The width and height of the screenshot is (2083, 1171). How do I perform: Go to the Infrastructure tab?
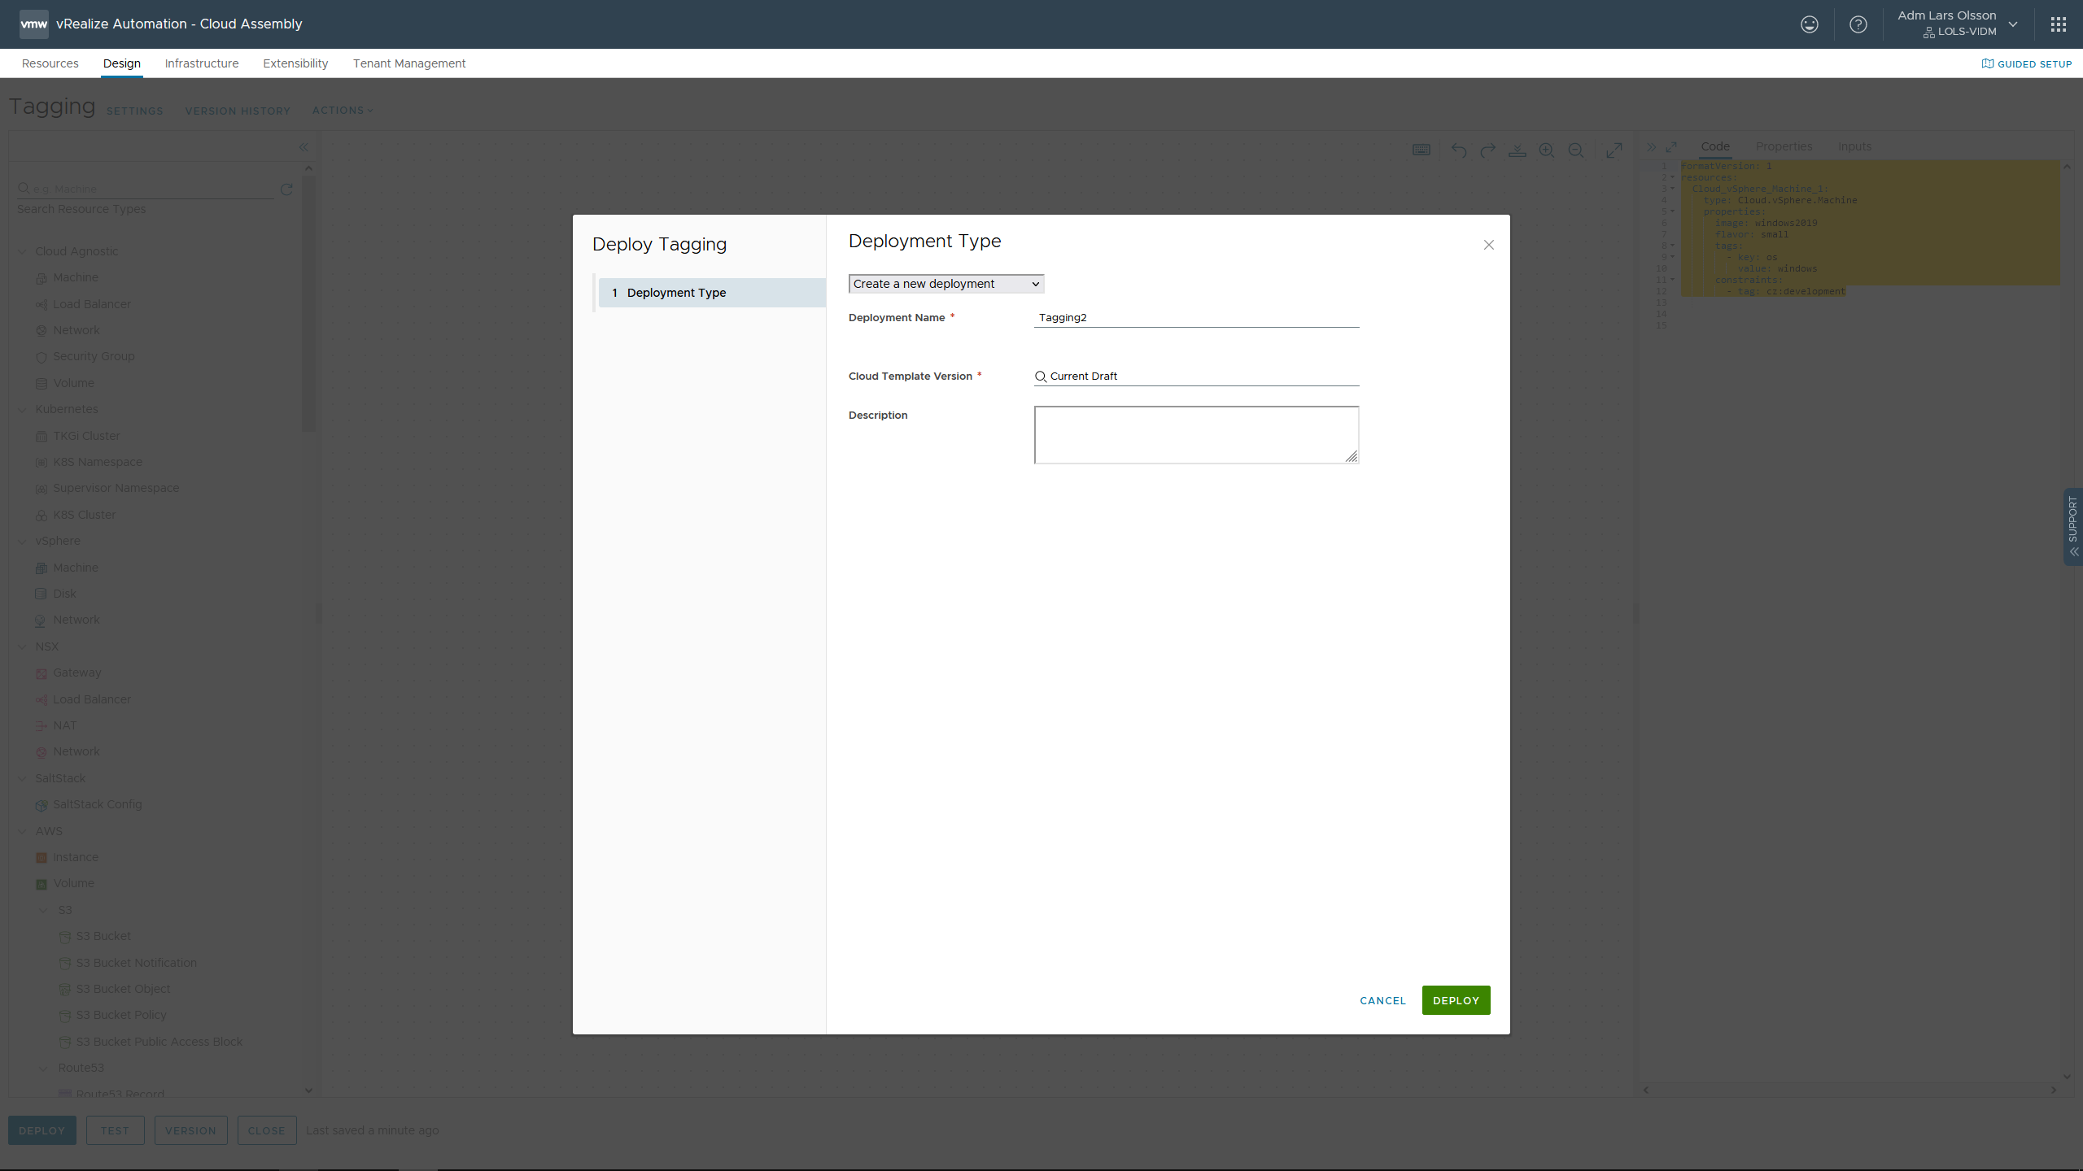pyautogui.click(x=202, y=63)
